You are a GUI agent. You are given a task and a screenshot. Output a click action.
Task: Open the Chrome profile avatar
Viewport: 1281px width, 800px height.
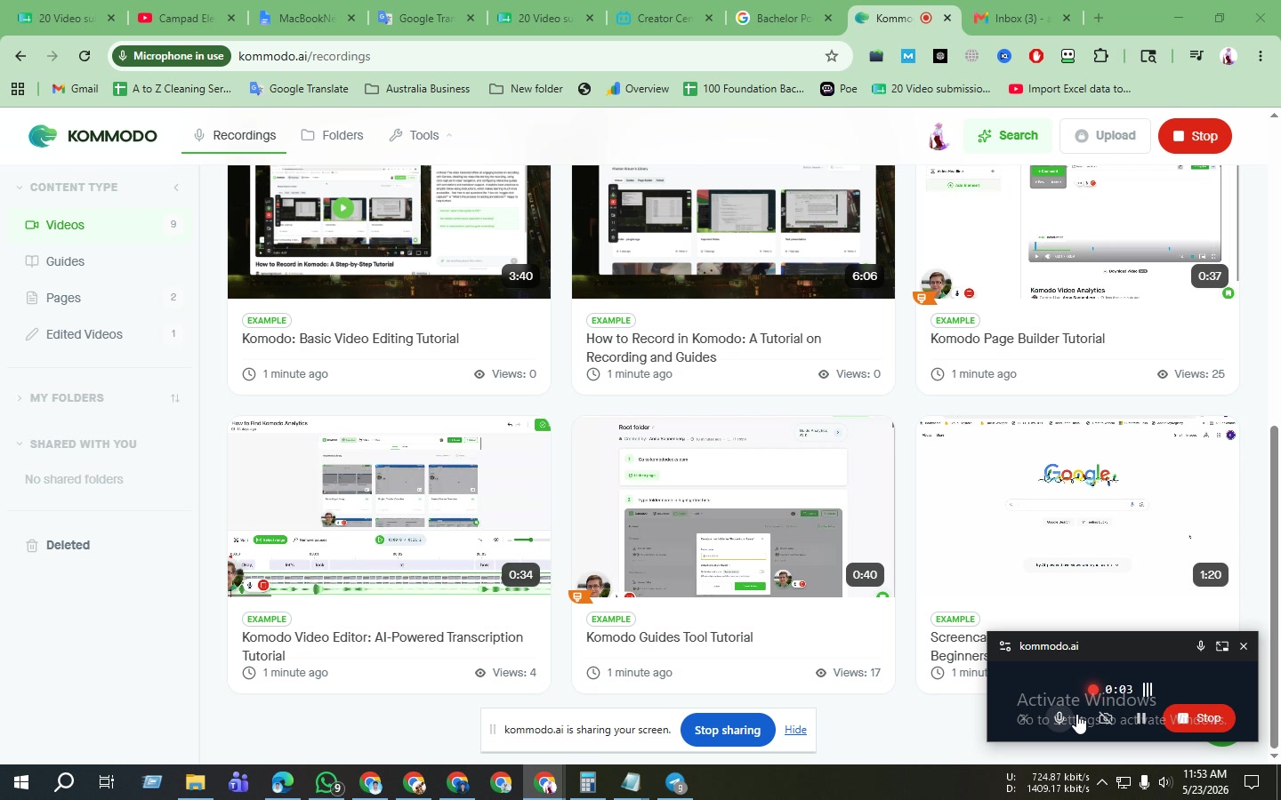pyautogui.click(x=1229, y=56)
